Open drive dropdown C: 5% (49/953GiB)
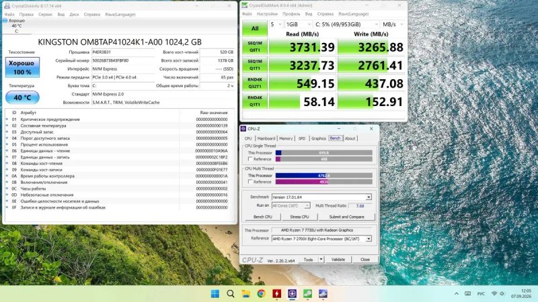 (346, 24)
